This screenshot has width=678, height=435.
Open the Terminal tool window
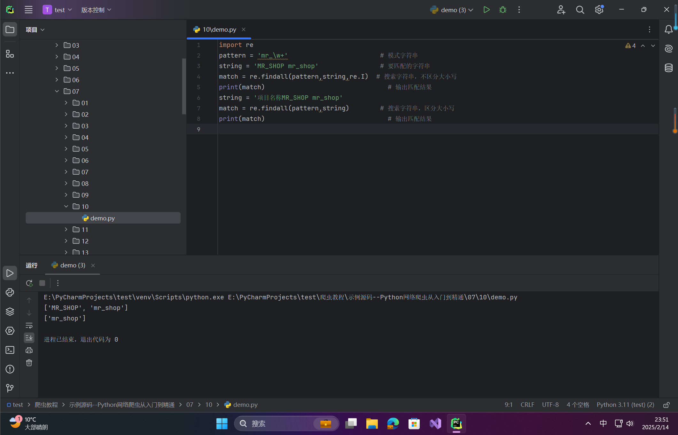(x=10, y=350)
